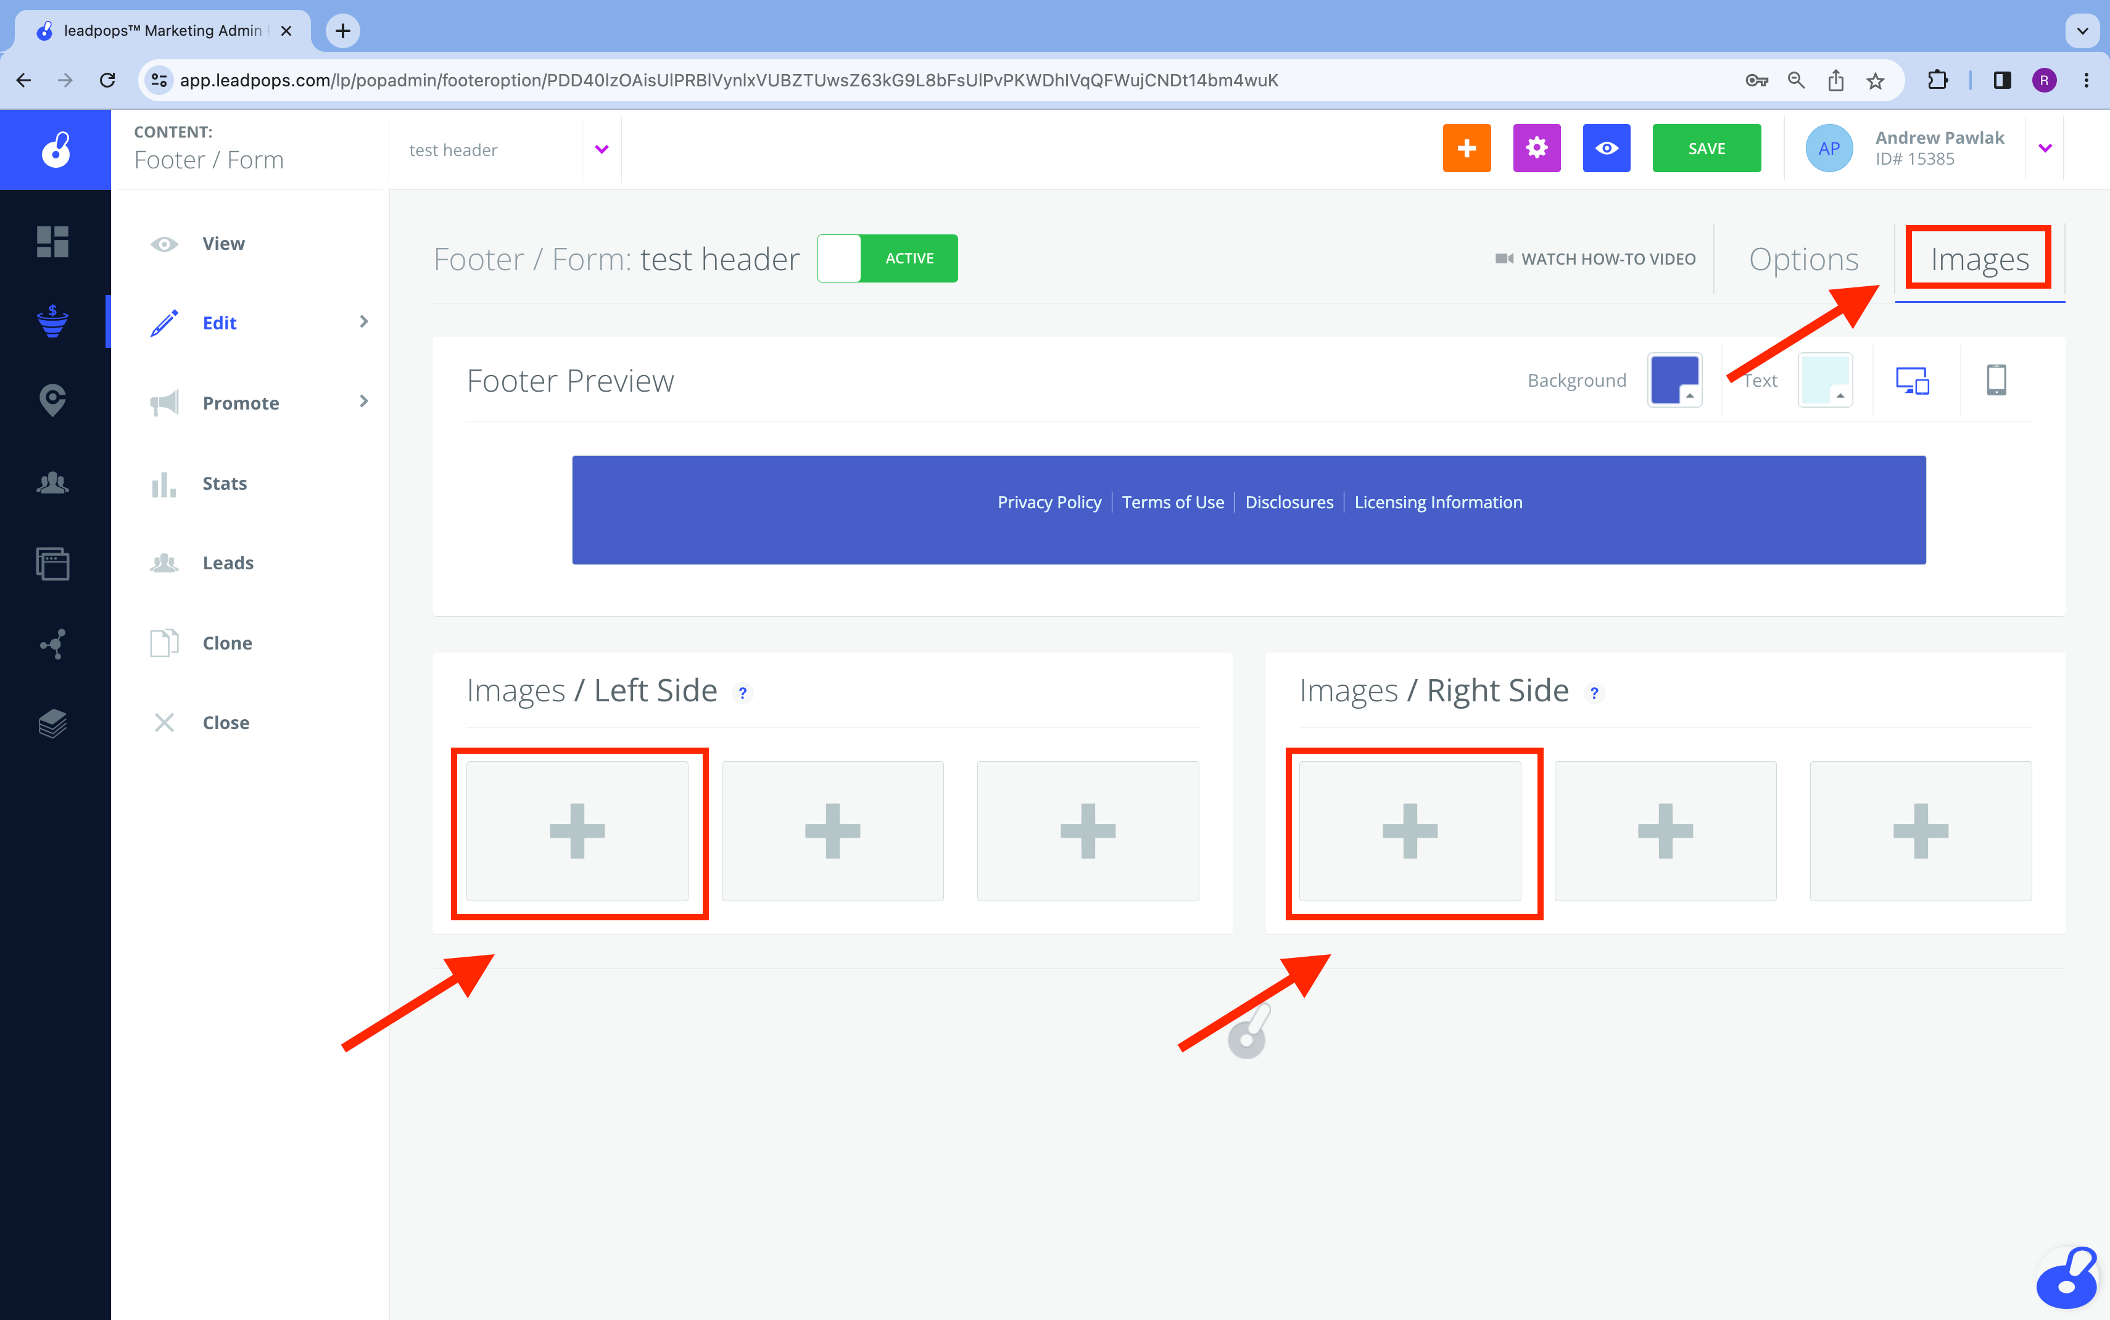The height and width of the screenshot is (1320, 2110).
Task: Select the funnel dollar icon in sidebar
Action: click(52, 321)
